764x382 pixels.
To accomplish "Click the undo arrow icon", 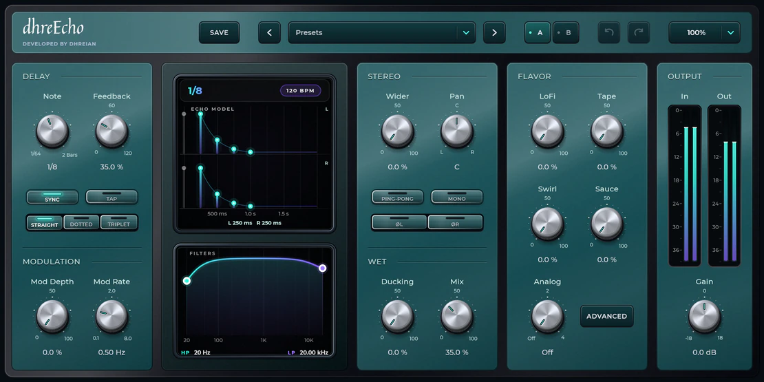I will [x=609, y=32].
